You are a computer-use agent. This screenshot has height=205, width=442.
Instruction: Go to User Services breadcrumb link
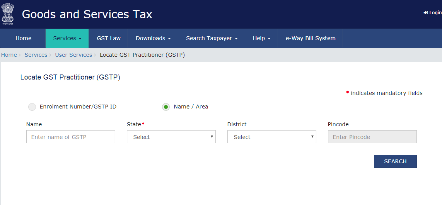click(x=73, y=55)
